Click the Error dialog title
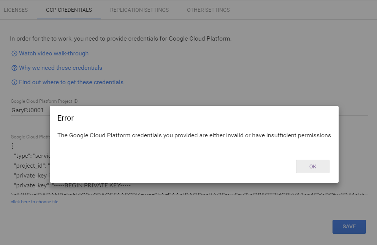Viewport: 377px width, 245px height. 65,118
